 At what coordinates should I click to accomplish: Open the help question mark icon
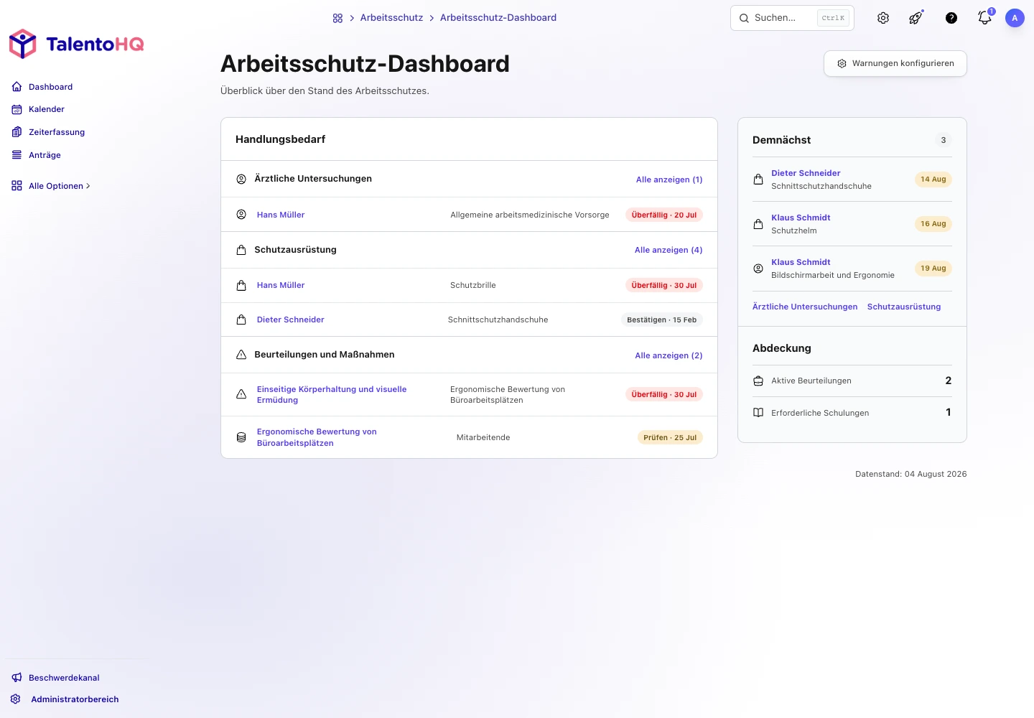(x=951, y=18)
